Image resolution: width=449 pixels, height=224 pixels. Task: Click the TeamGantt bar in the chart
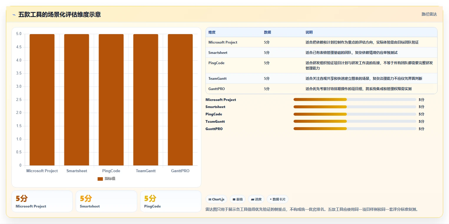(x=146, y=99)
